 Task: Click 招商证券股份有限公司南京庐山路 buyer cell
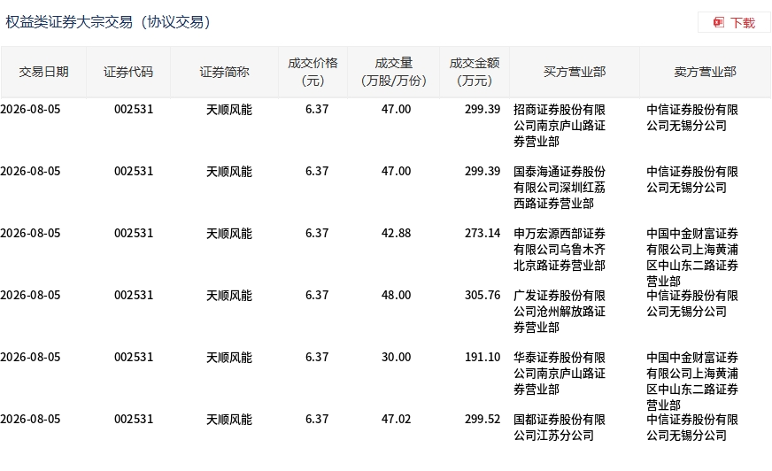coord(560,126)
